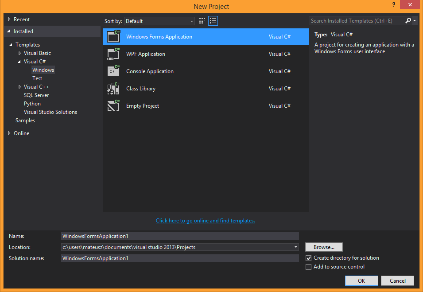The image size is (423, 292).
Task: Select SQL Server templates
Action: [36, 95]
